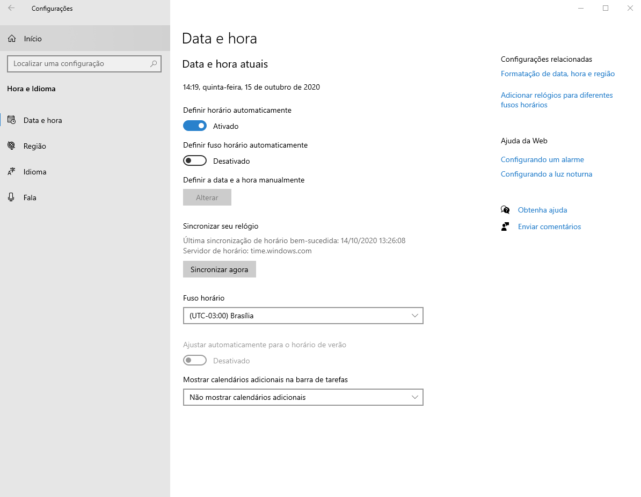Disable Definir horário automaticamente toggle
The height and width of the screenshot is (497, 641).
[x=195, y=126]
